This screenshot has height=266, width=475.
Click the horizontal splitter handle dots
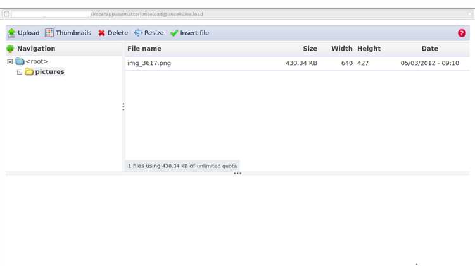click(237, 174)
